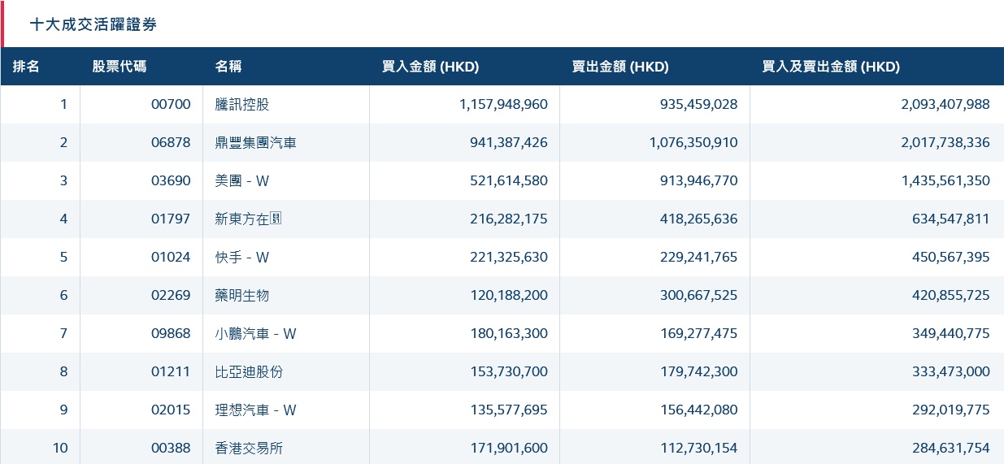Select stock code 01024 for 快手
This screenshot has height=464, width=1004.
(x=171, y=257)
